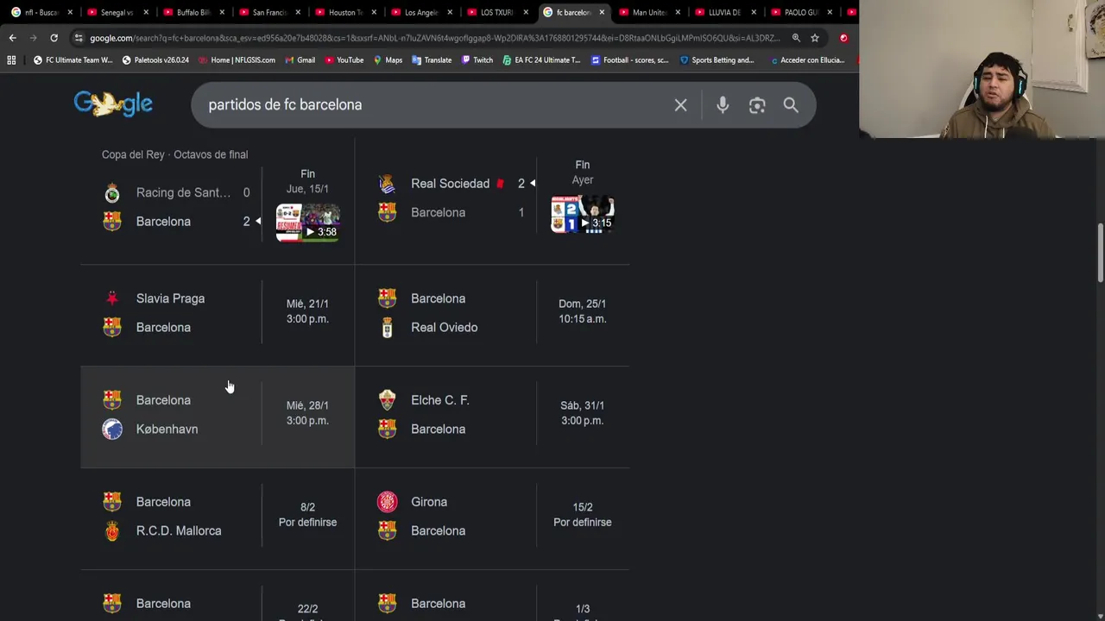This screenshot has height=621, width=1105.
Task: Click the Real Sociedad club crest
Action: pos(388,184)
